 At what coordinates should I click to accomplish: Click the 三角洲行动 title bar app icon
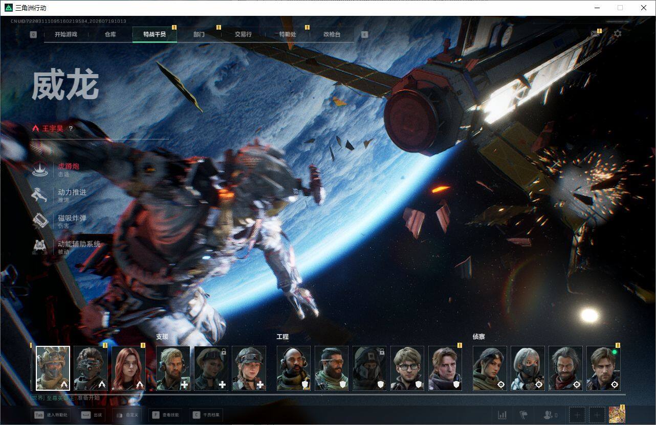coord(9,8)
